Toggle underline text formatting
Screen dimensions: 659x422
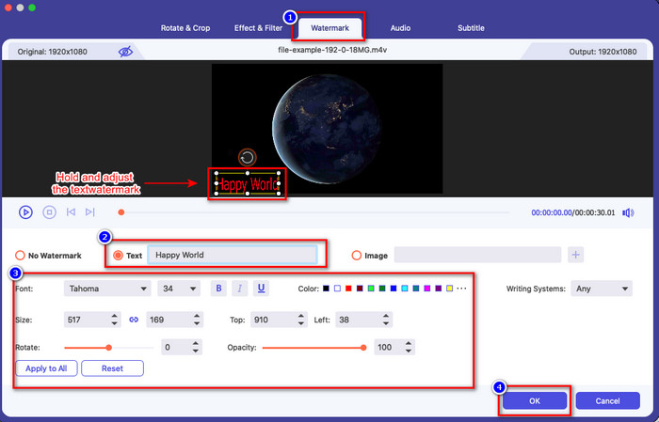tap(260, 289)
